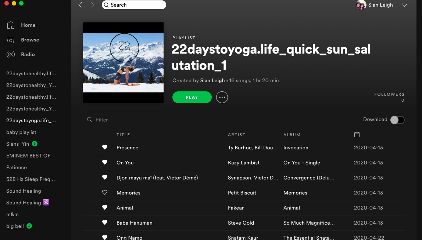Viewport: 422px width, 240px height.
Task: Go back with the left arrow
Action: click(80, 5)
